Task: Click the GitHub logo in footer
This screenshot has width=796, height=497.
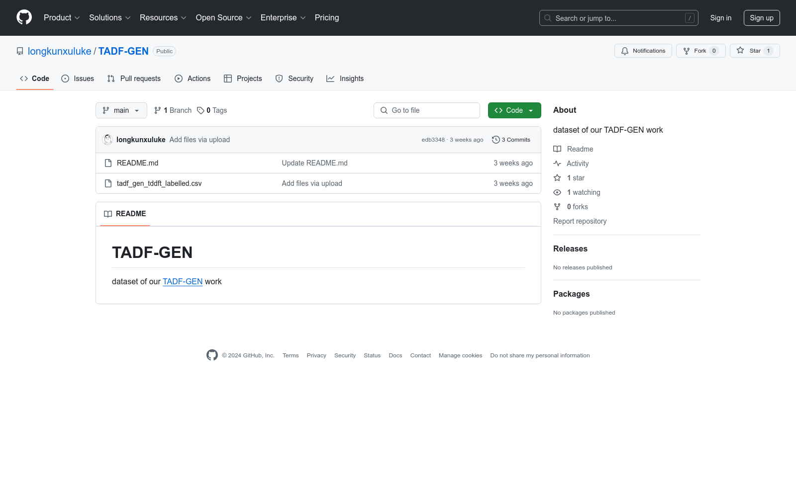Action: [x=212, y=355]
